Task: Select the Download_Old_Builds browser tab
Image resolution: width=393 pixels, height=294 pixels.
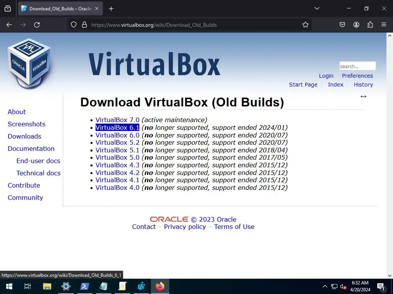Action: 60,9
